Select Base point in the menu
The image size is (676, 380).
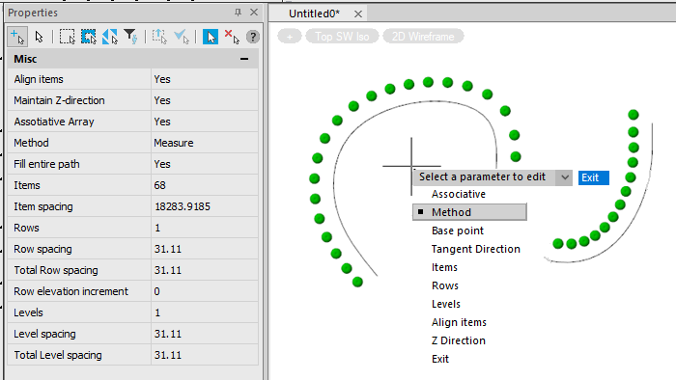(x=458, y=231)
